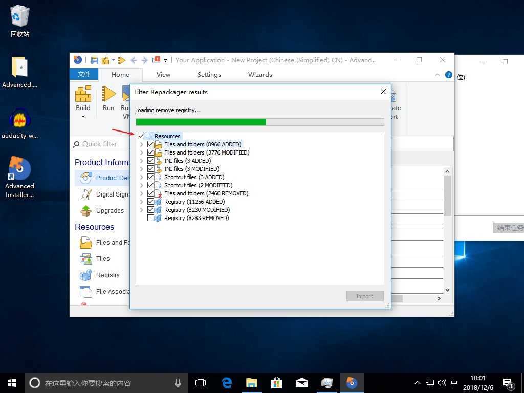Open the Tiles page in sidebar
This screenshot has height=393, width=524.
[102, 259]
